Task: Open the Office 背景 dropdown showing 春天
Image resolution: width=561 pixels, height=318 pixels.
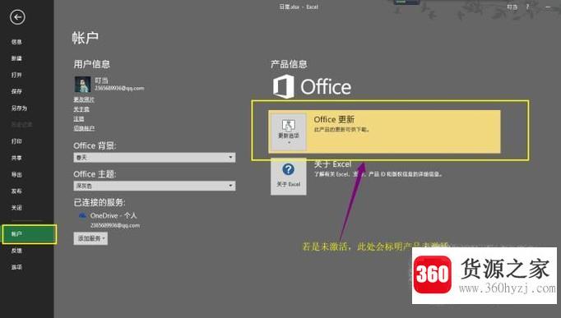Action: pos(154,157)
